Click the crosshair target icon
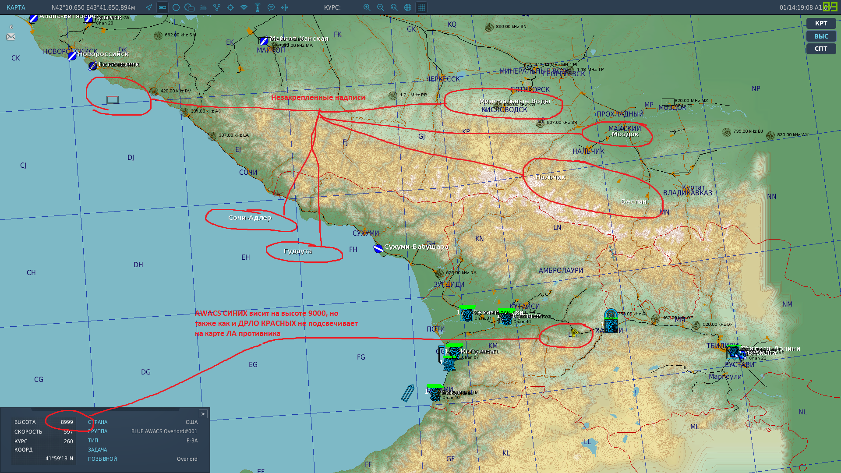Image resolution: width=841 pixels, height=473 pixels. coord(230,7)
